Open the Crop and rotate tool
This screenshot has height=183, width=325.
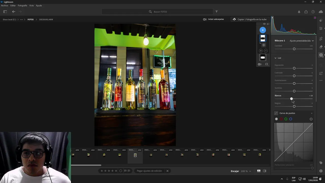pos(321,39)
